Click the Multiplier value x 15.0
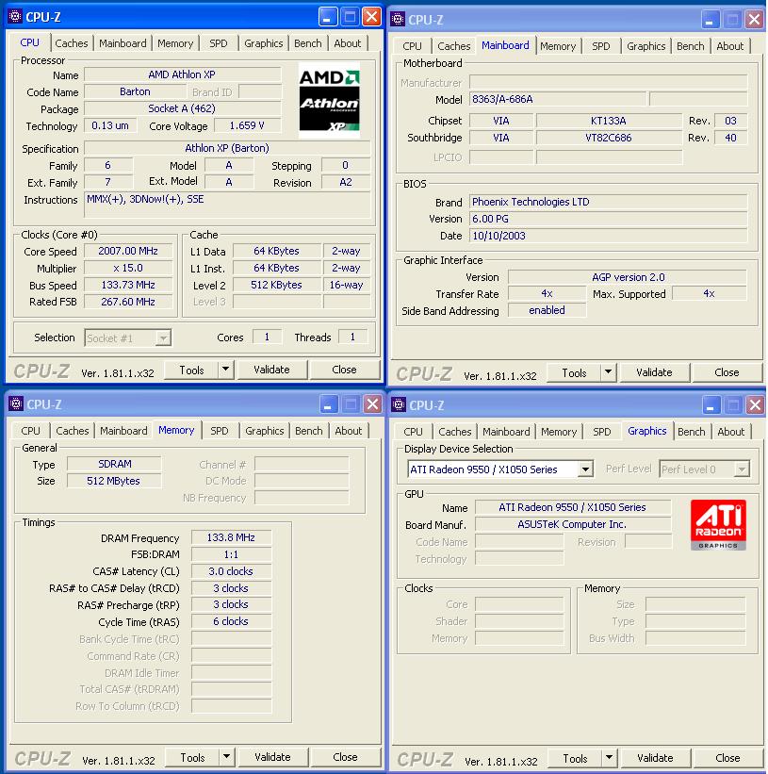This screenshot has width=768, height=774. (x=128, y=268)
